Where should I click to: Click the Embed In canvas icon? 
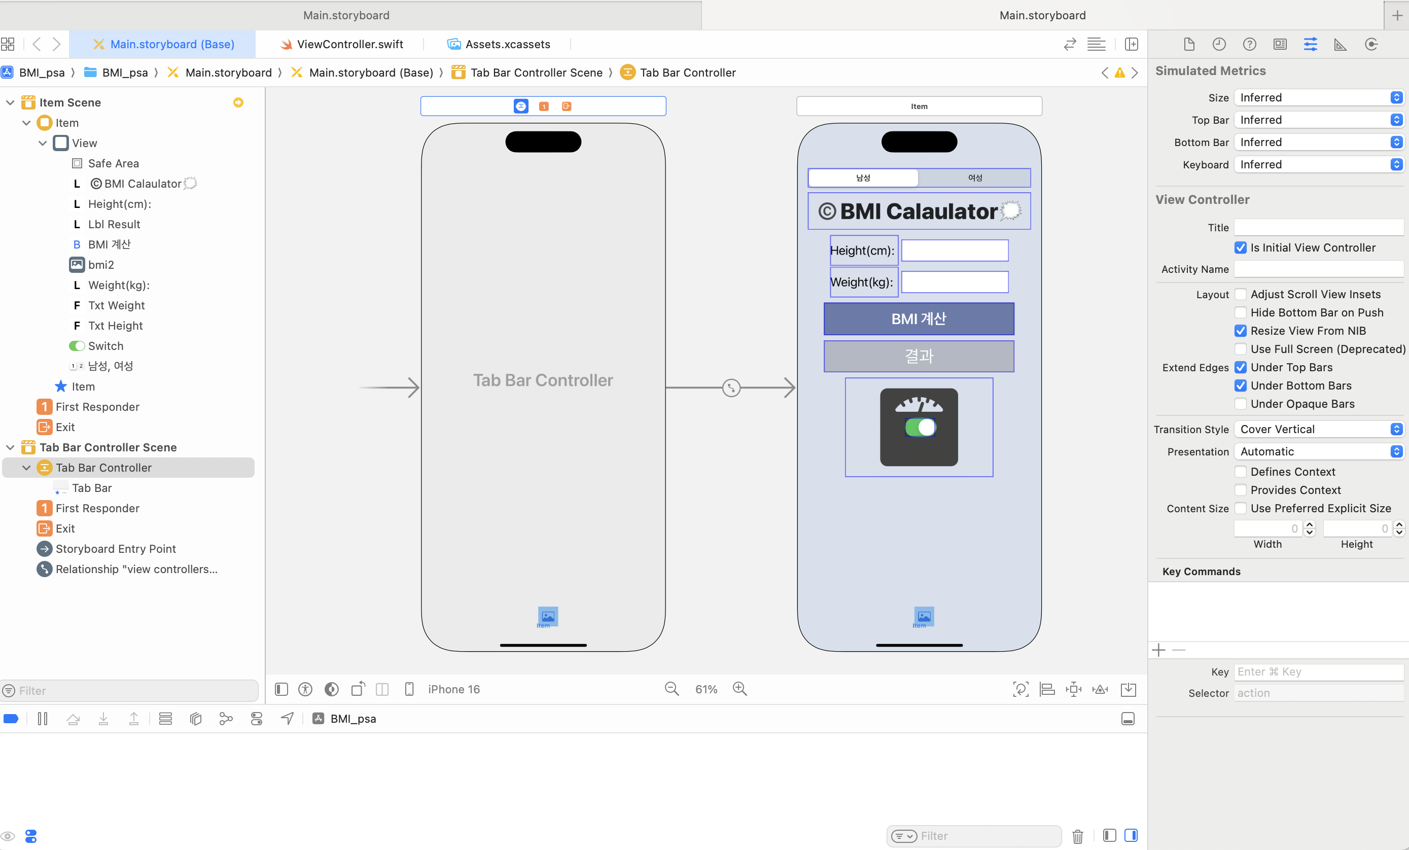click(x=1128, y=689)
